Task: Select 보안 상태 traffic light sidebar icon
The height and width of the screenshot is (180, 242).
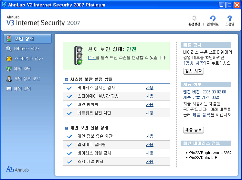Action: click(9, 39)
